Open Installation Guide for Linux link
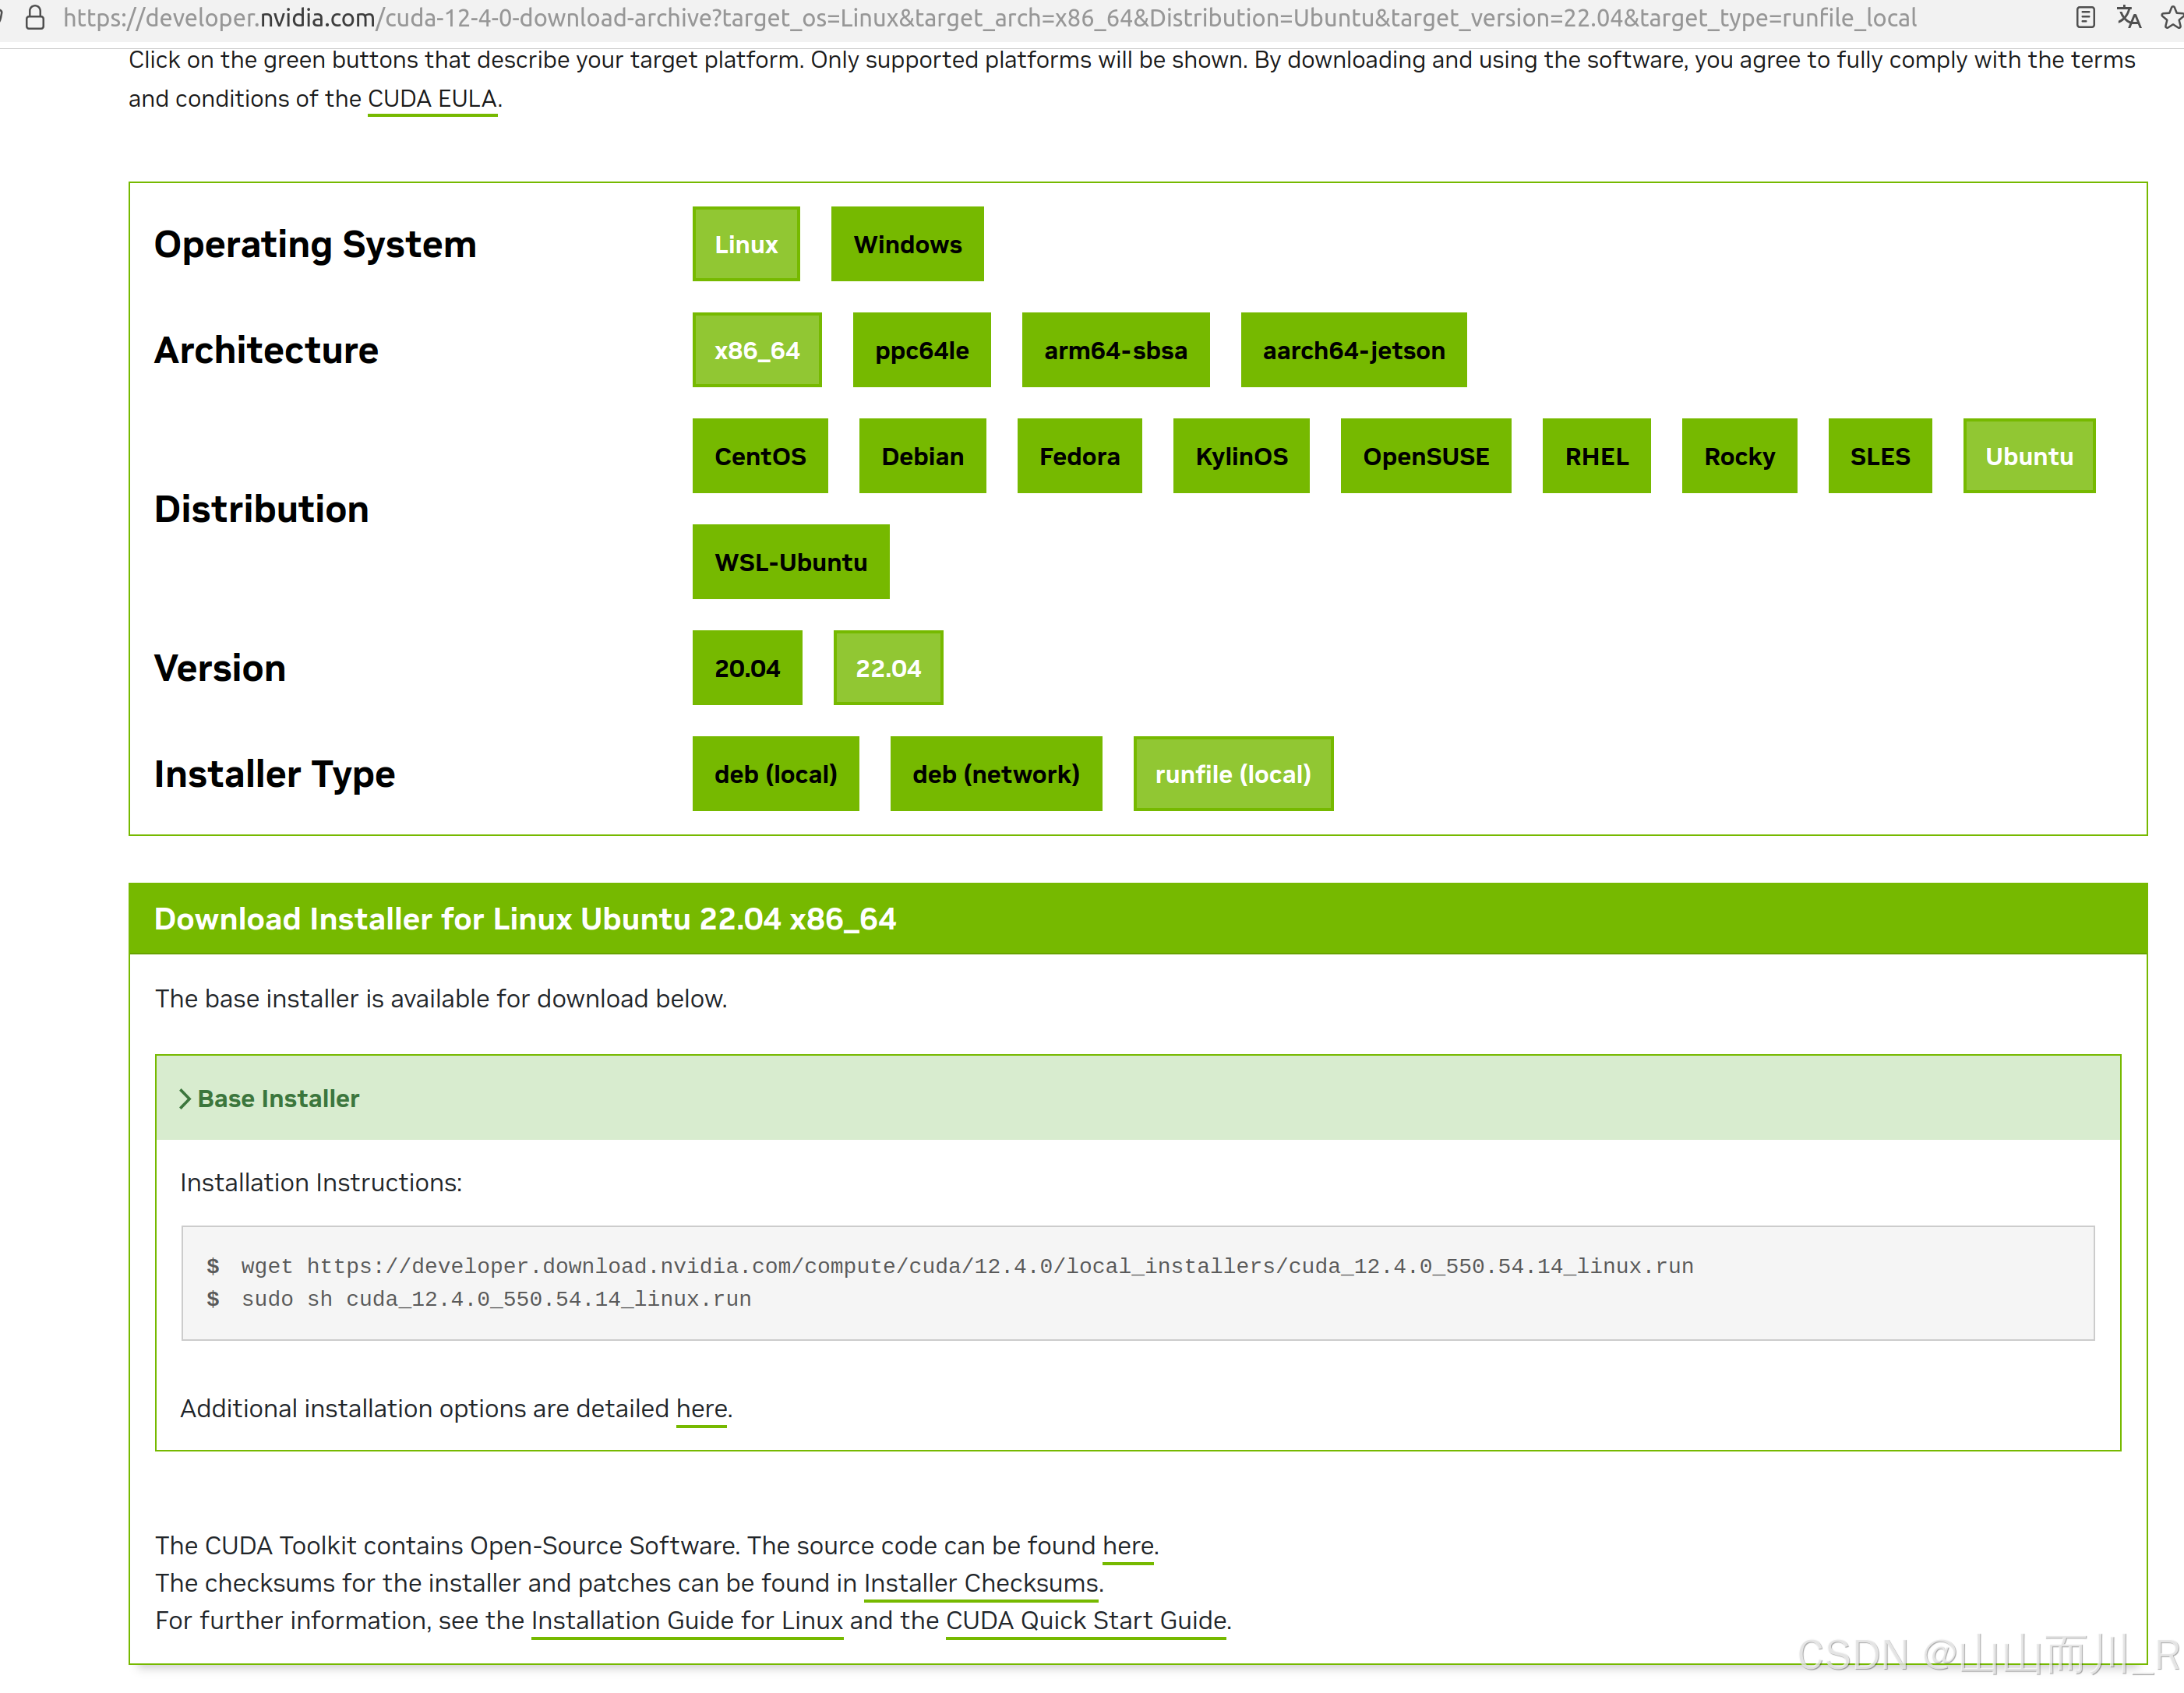 (687, 1621)
